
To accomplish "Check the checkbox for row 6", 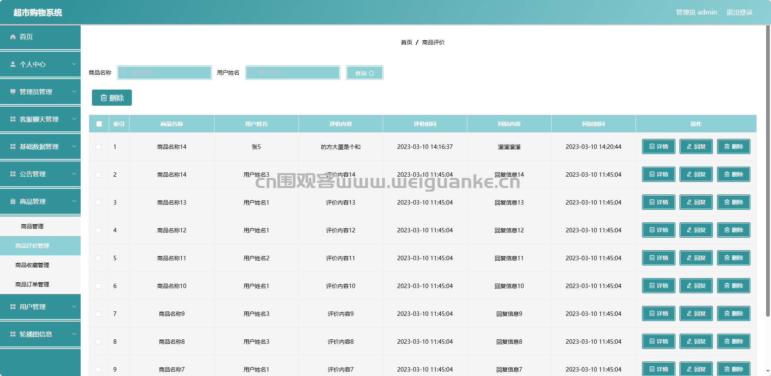I will pos(98,286).
